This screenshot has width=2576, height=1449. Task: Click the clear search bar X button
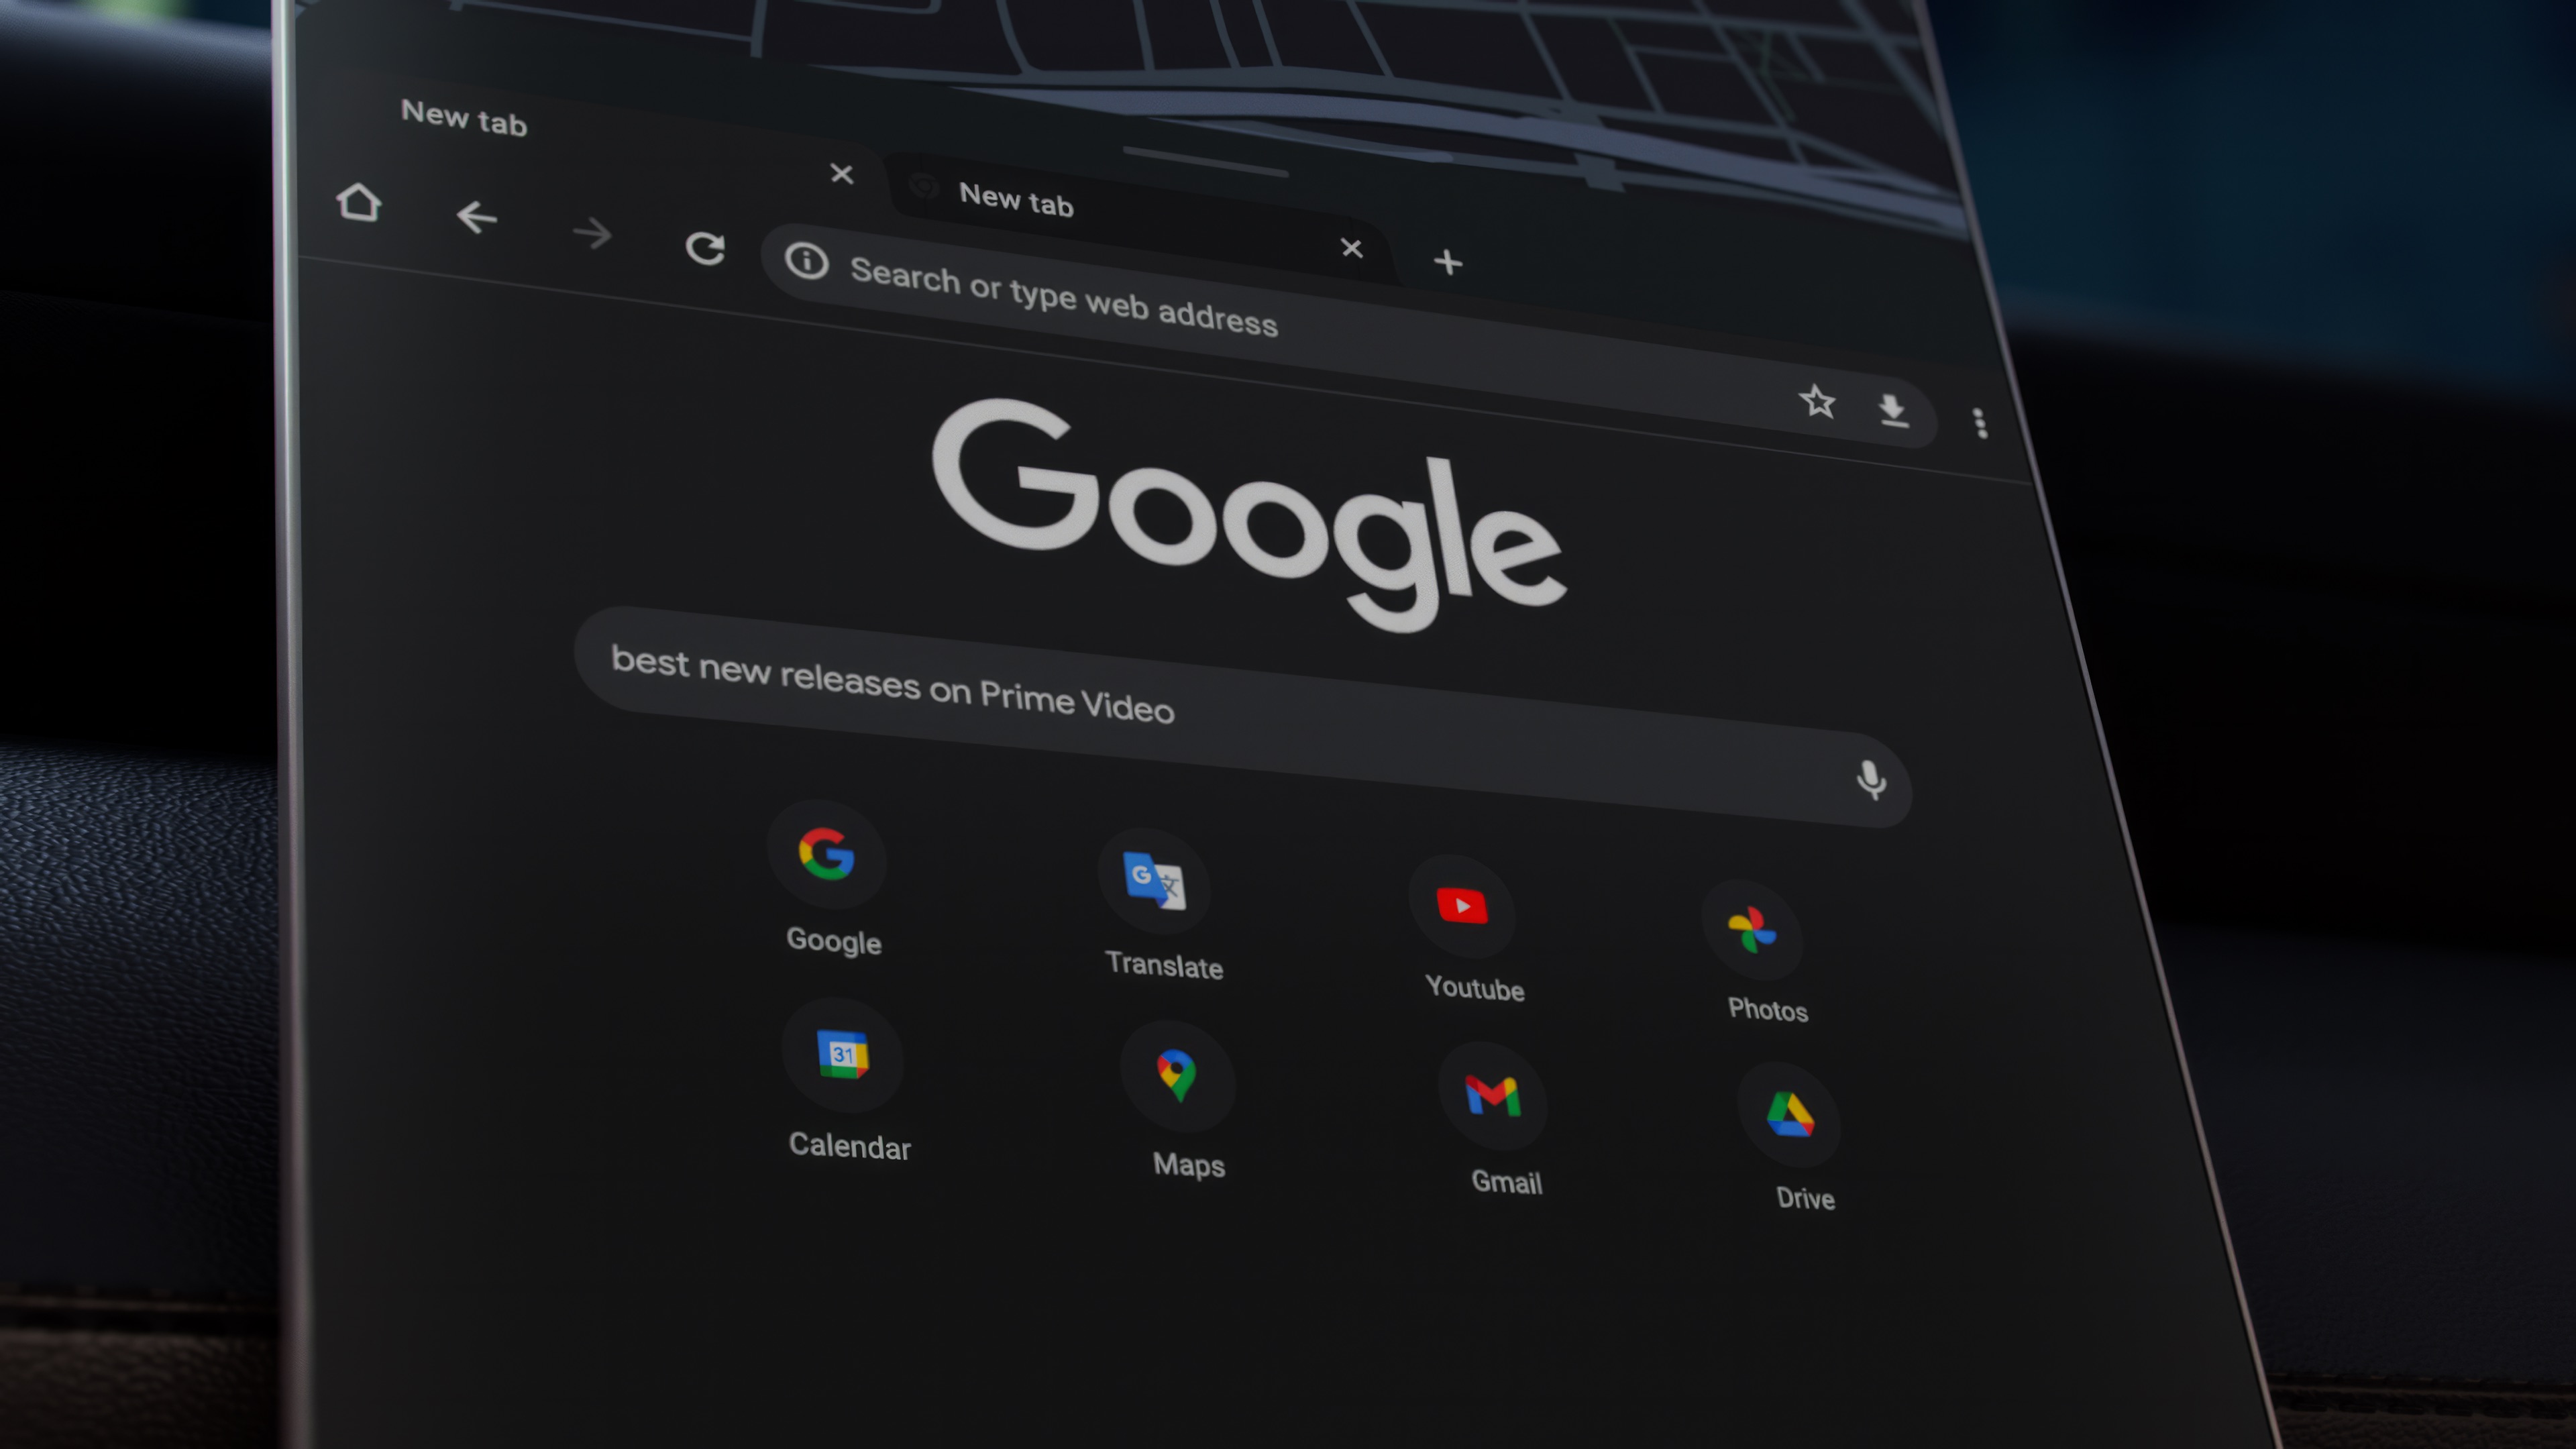pyautogui.click(x=1350, y=248)
